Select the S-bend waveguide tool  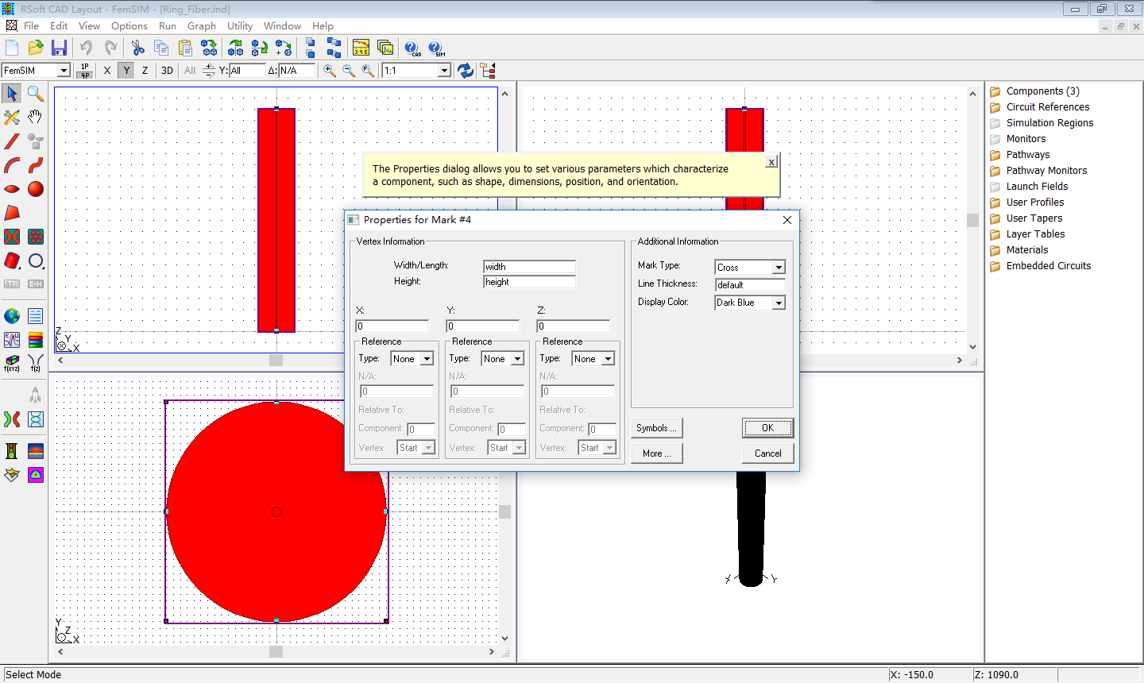[35, 165]
